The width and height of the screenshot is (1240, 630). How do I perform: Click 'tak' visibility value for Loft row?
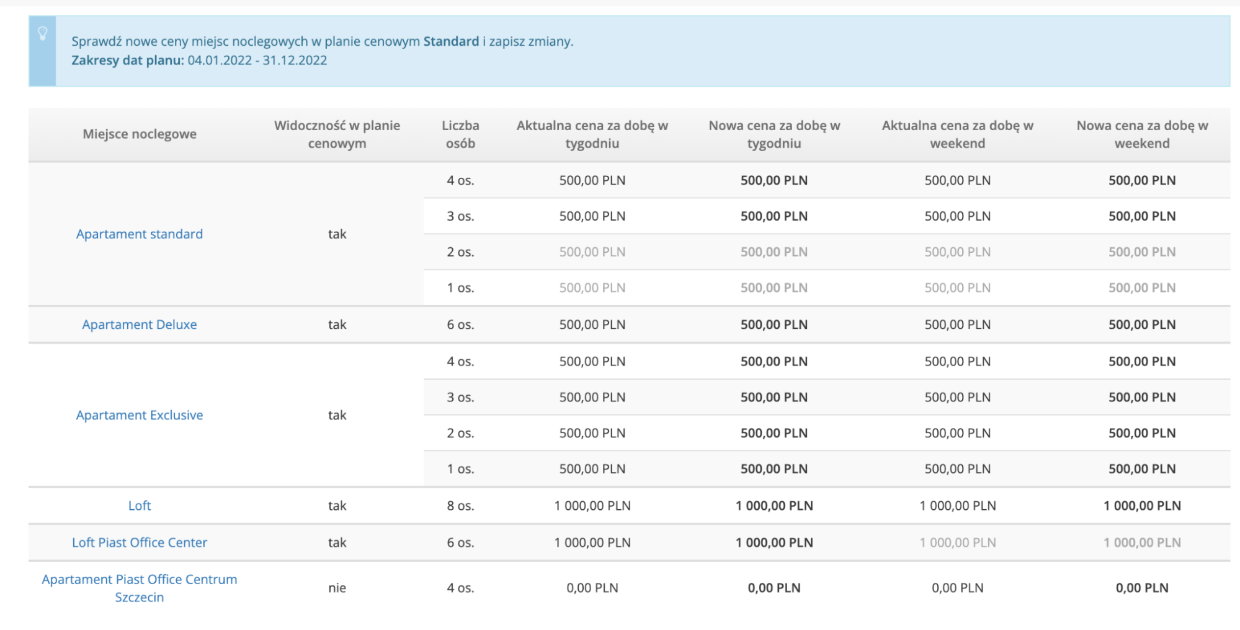tap(337, 505)
